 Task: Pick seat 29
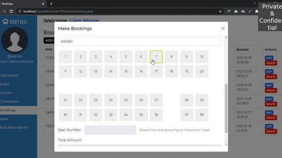202,100
